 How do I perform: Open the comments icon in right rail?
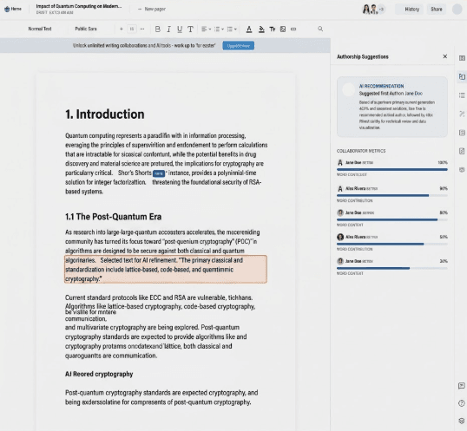[461, 386]
